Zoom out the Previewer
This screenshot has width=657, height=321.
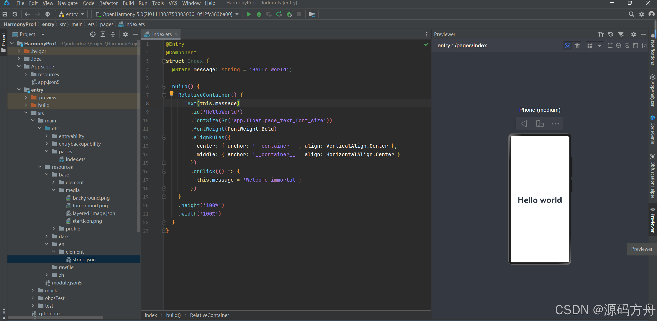pos(619,46)
